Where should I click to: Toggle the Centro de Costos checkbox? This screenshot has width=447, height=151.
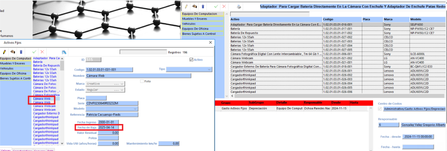pos(380,108)
